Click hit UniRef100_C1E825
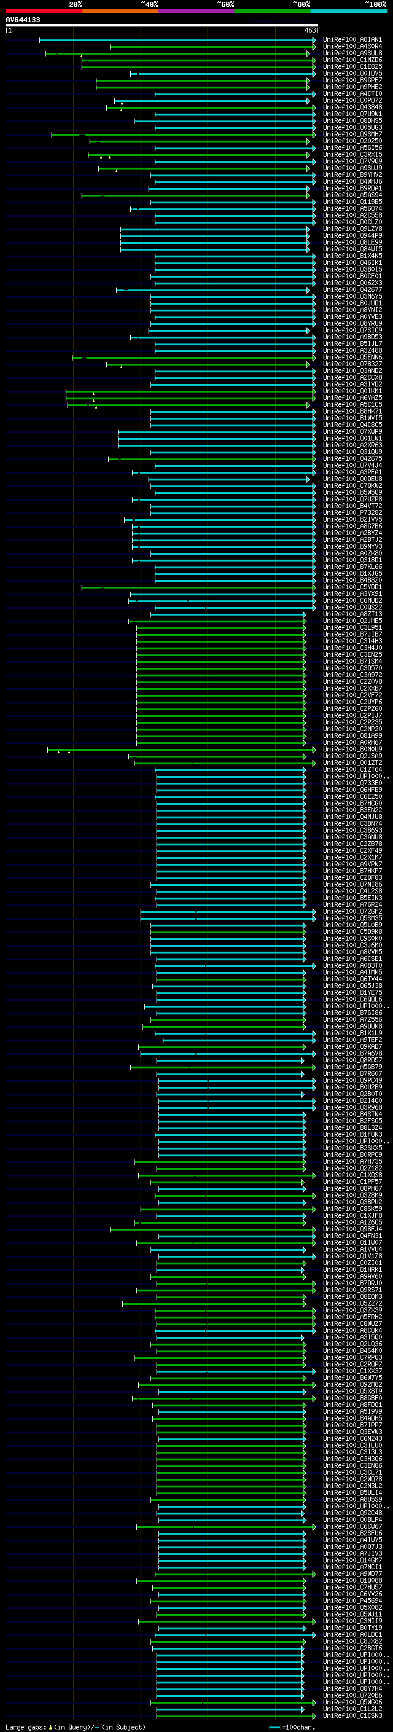 tap(352, 66)
